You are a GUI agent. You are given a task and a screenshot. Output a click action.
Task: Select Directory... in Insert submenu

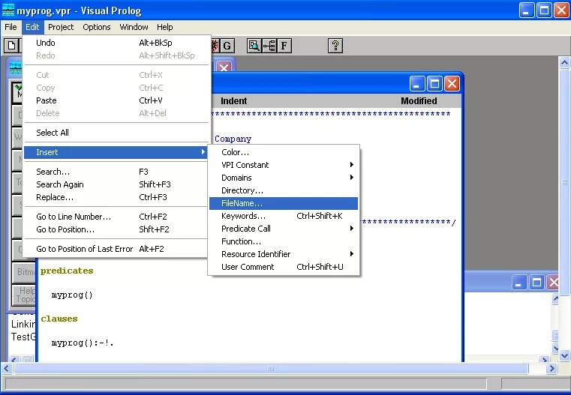click(284, 190)
